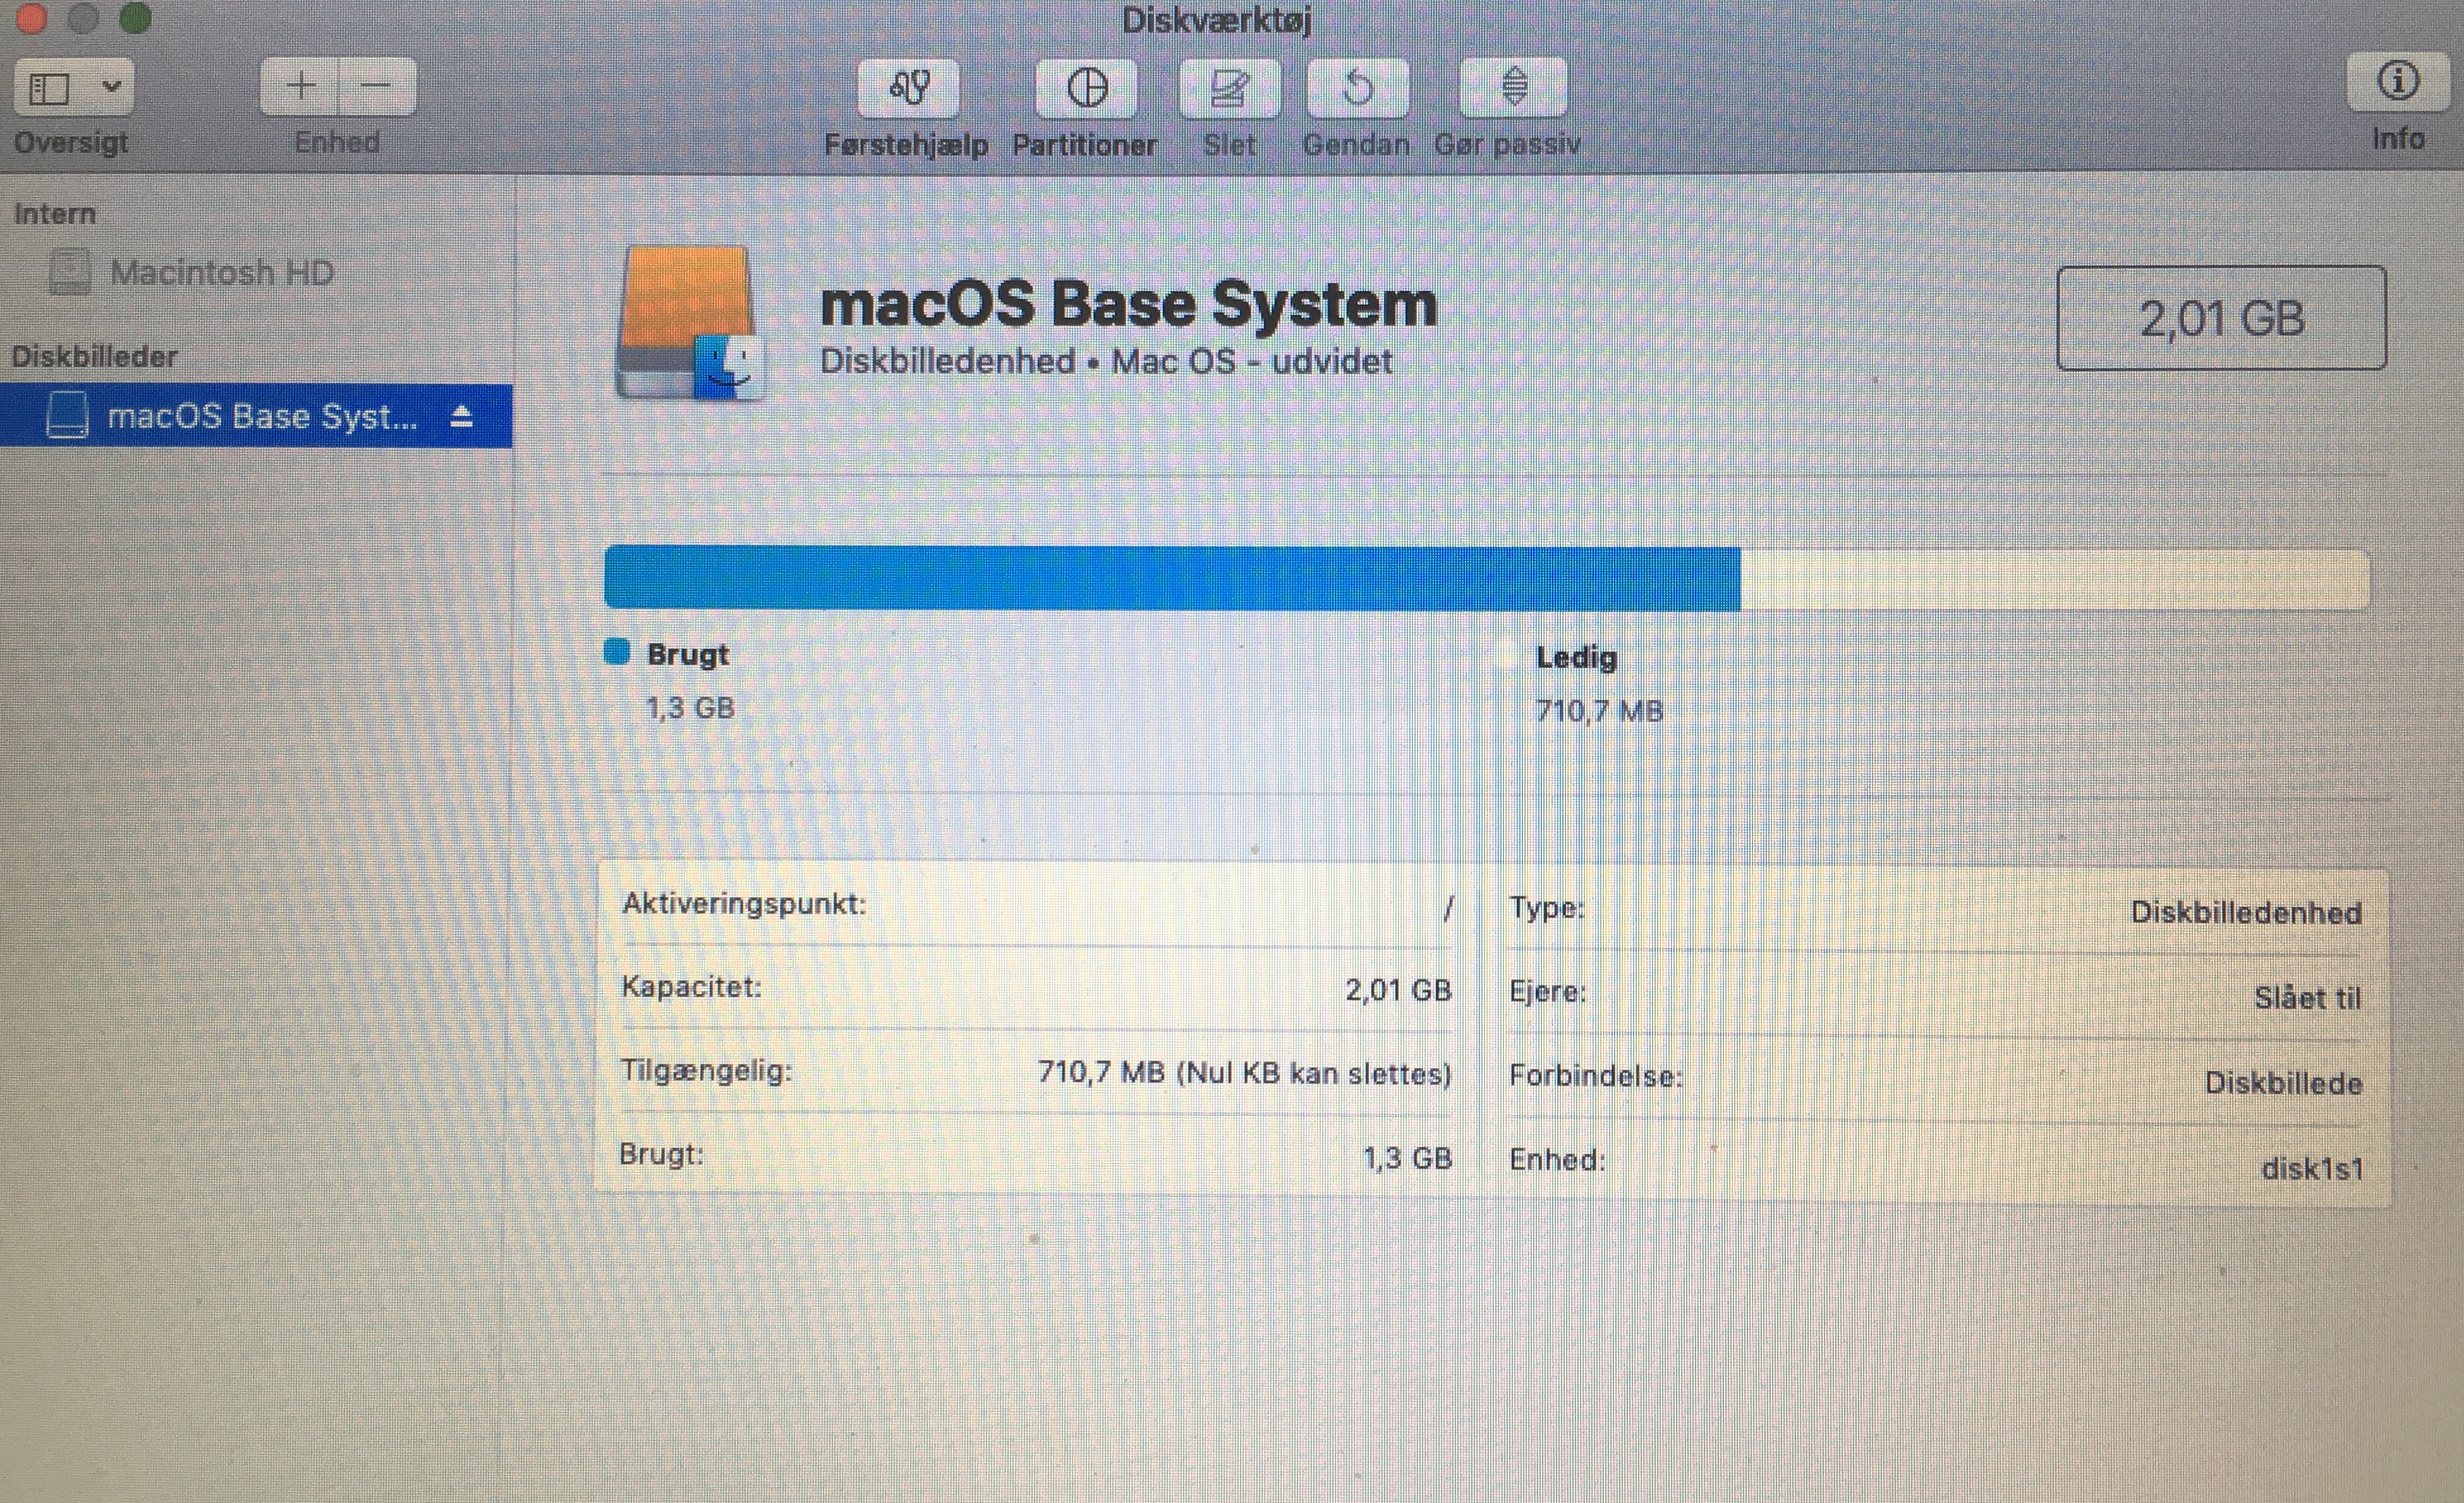This screenshot has width=2464, height=1503.
Task: Click the blue used-space usage bar
Action: [x=1172, y=577]
